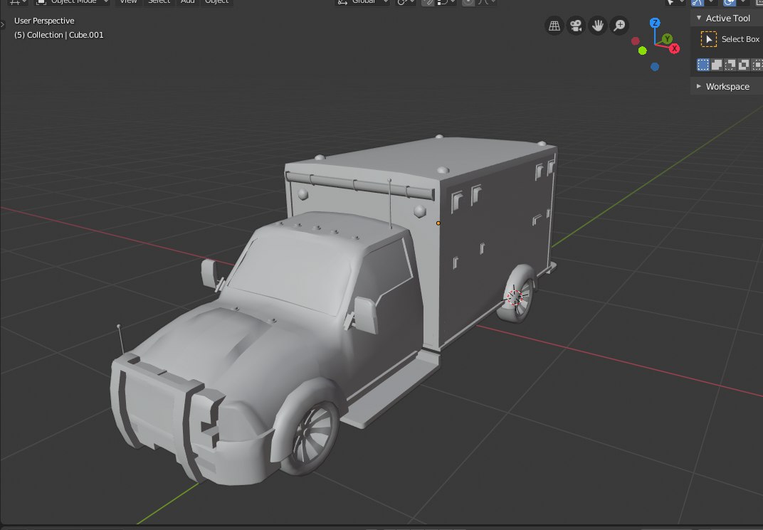Choose Intersect selection mode icon
Screen dimensions: 763x530
[x=757, y=65]
